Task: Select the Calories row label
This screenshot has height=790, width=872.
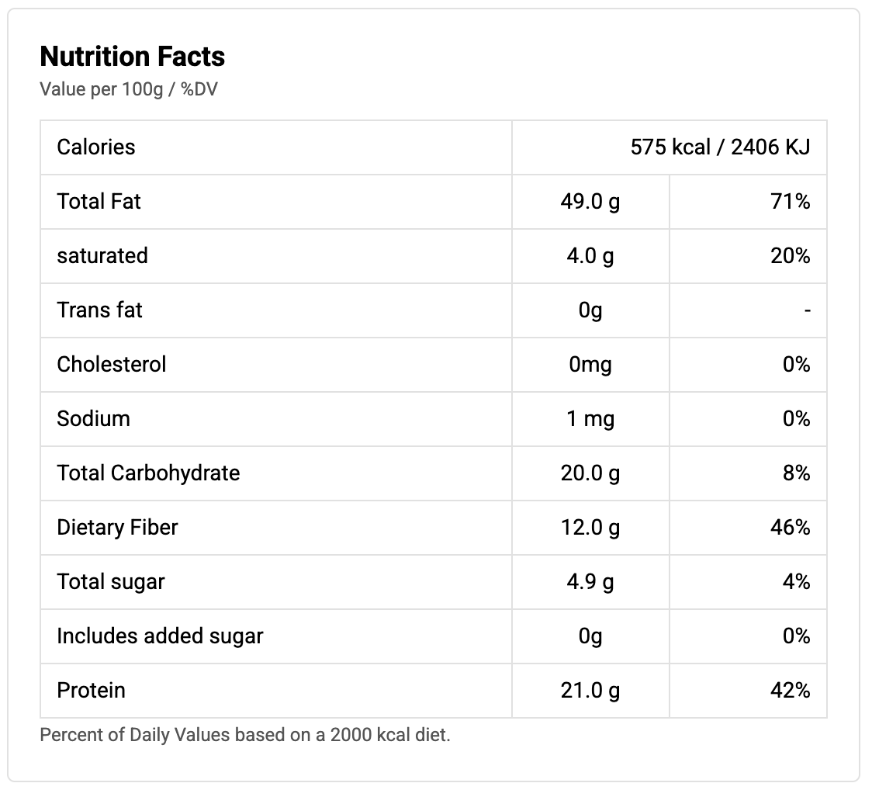Action: click(96, 147)
